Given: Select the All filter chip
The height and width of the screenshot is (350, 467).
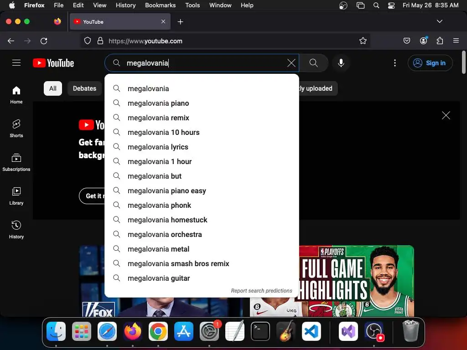Looking at the screenshot, I should [53, 88].
